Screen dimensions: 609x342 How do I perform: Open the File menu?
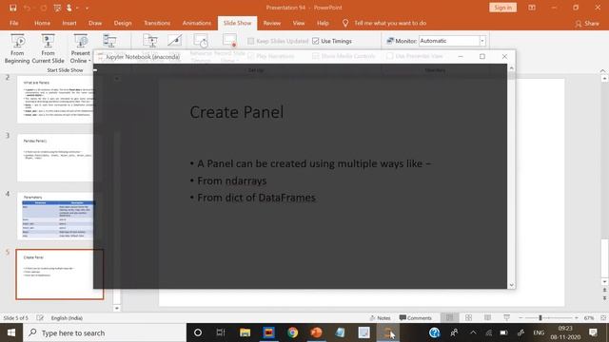click(14, 23)
